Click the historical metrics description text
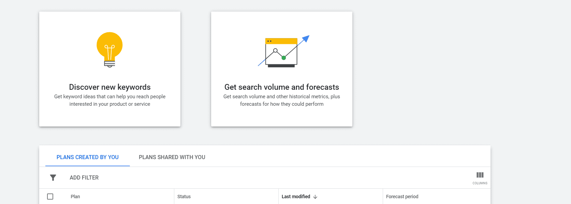571x204 pixels. click(282, 100)
